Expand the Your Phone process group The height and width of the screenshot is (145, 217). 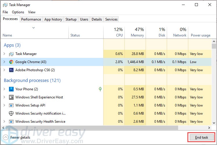coord(4,89)
